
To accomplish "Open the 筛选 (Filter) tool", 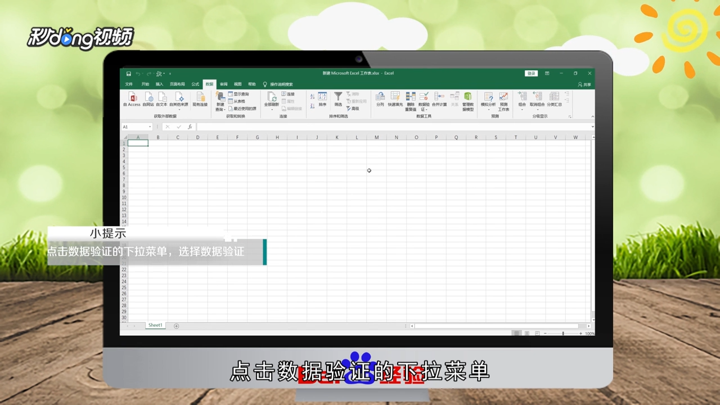I will (x=338, y=97).
